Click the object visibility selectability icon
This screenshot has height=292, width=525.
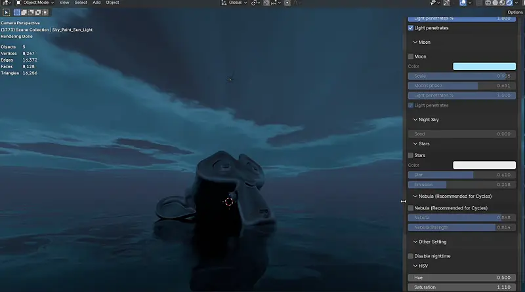(x=433, y=3)
